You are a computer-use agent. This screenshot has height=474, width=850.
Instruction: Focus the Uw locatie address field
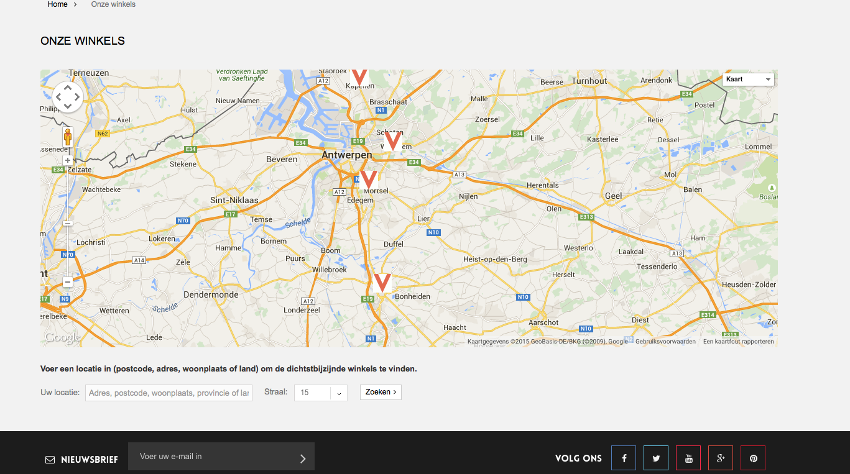tap(169, 393)
